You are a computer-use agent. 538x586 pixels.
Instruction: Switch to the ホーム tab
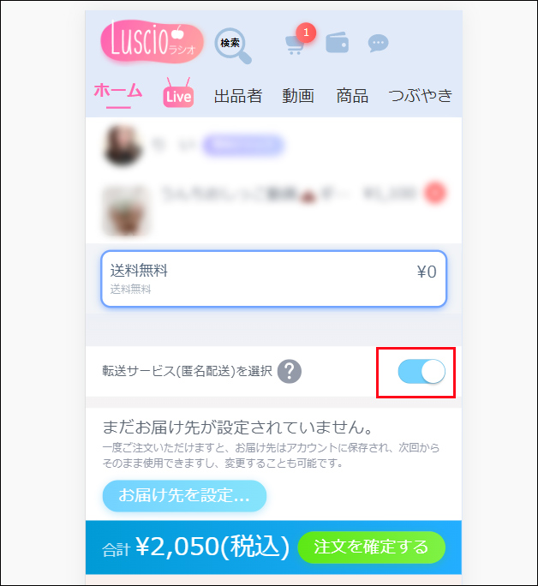(118, 91)
